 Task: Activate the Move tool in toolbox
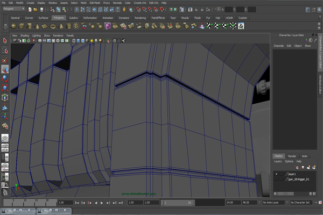pyautogui.click(x=5, y=69)
